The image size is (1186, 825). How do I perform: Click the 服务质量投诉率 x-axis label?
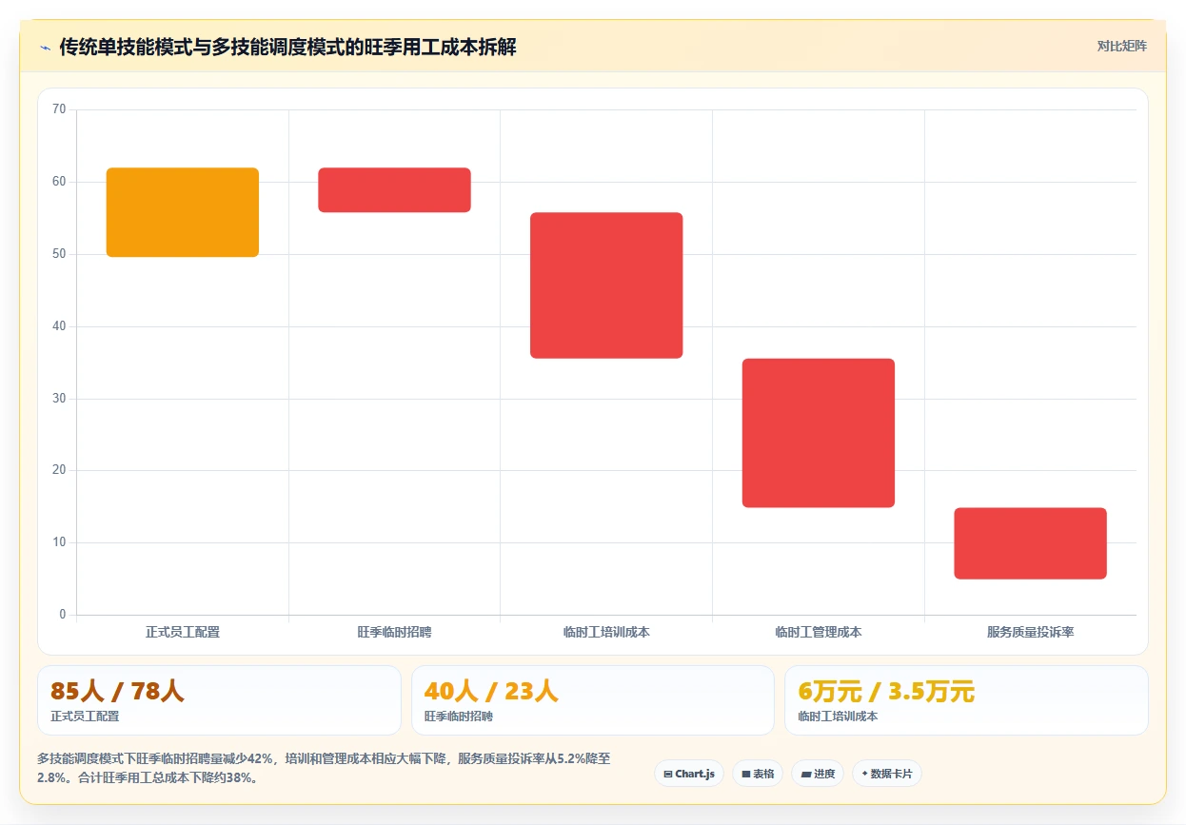point(1030,632)
